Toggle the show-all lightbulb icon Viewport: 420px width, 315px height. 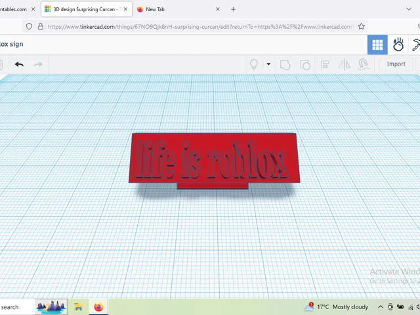254,64
